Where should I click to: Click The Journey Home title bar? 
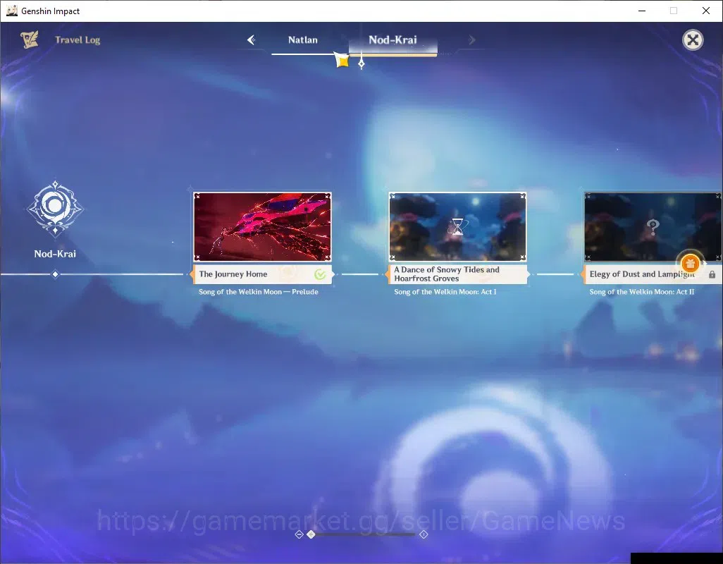[x=262, y=274]
